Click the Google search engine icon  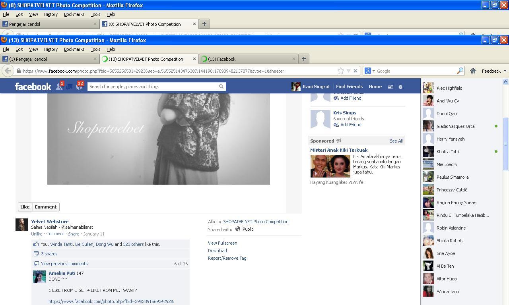[368, 71]
